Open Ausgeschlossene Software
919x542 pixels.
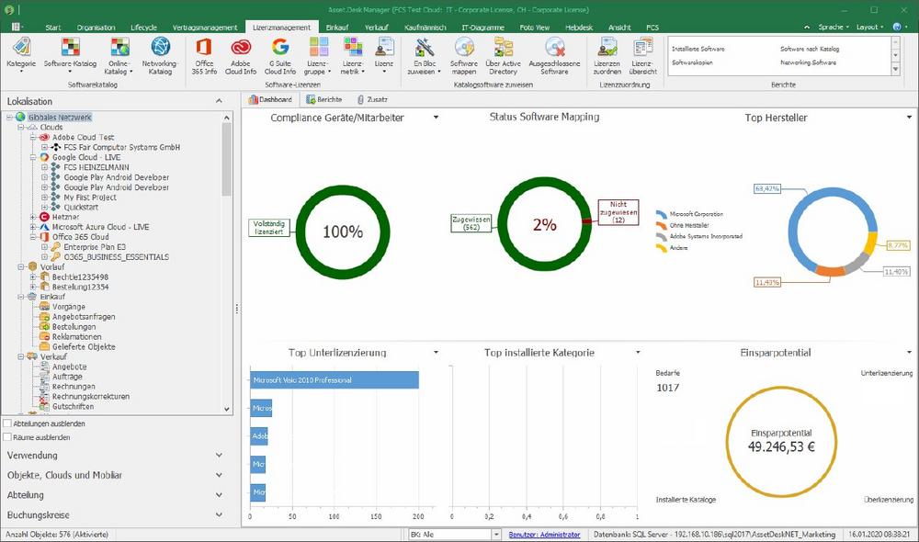click(554, 55)
